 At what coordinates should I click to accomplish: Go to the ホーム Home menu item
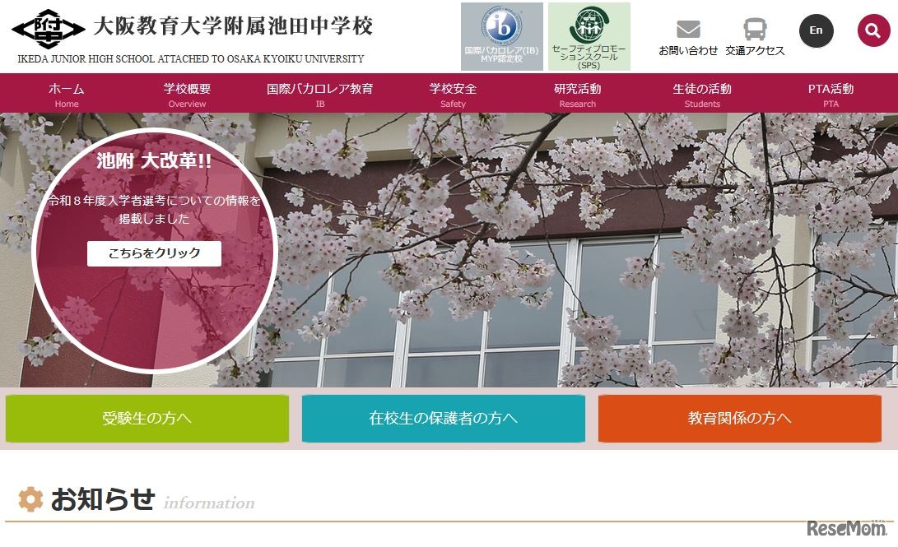(67, 94)
